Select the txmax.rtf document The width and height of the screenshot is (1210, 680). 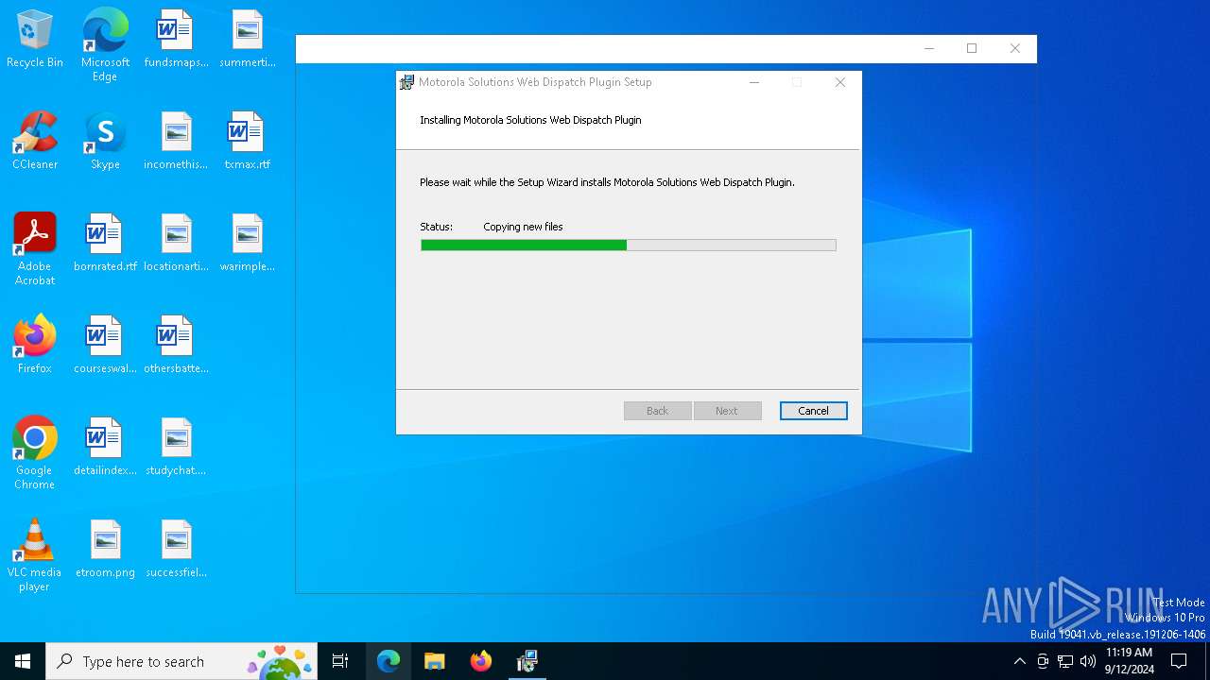coord(247,142)
